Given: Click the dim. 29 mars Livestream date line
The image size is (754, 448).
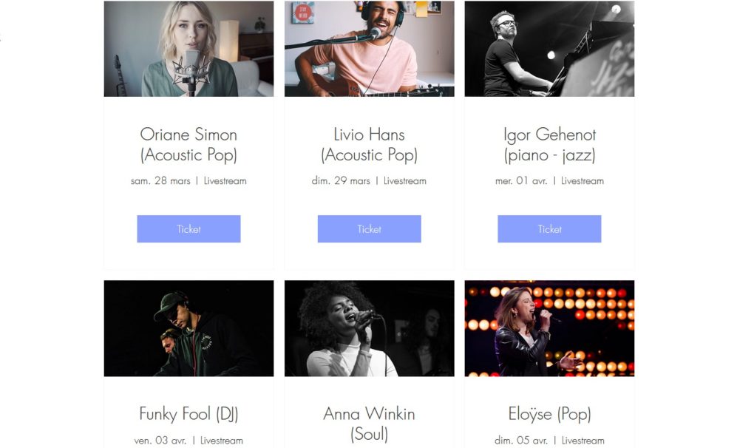Looking at the screenshot, I should 370,180.
